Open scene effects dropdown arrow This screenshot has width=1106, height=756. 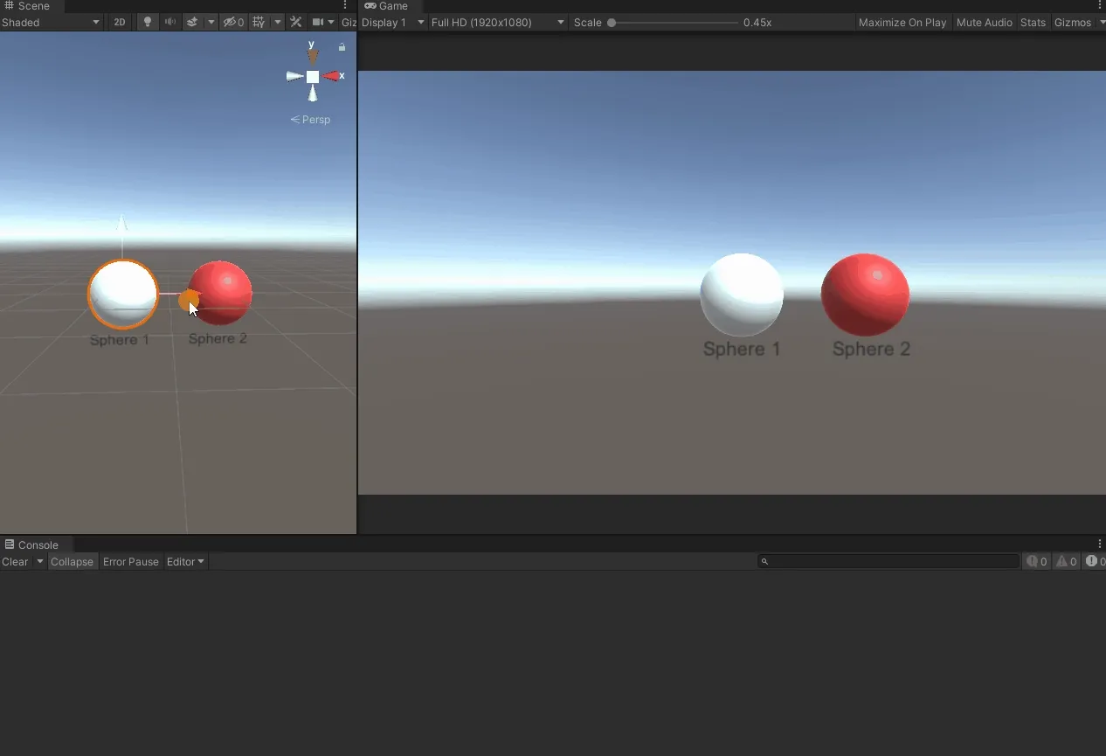click(211, 22)
